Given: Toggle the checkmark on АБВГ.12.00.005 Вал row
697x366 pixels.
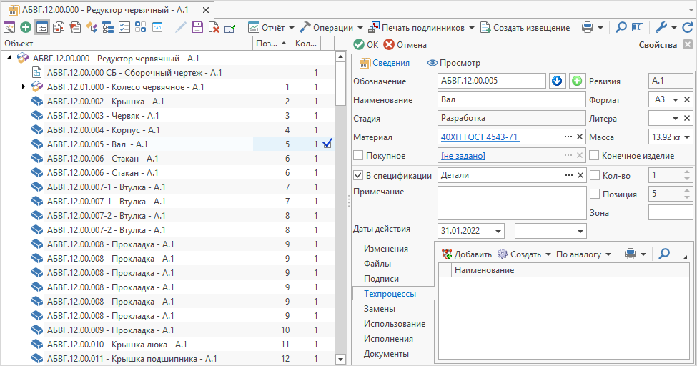Looking at the screenshot, I should 327,144.
